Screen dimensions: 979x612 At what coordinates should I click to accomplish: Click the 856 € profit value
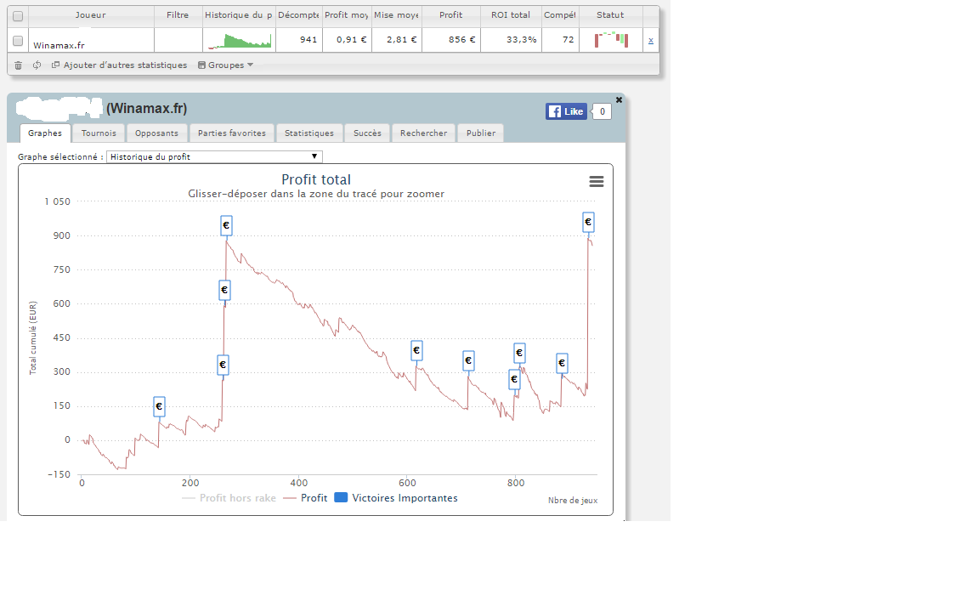click(x=461, y=39)
